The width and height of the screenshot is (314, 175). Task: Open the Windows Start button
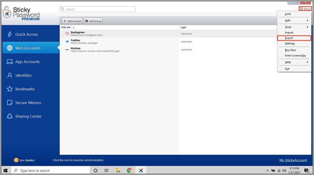pyautogui.click(x=5, y=171)
